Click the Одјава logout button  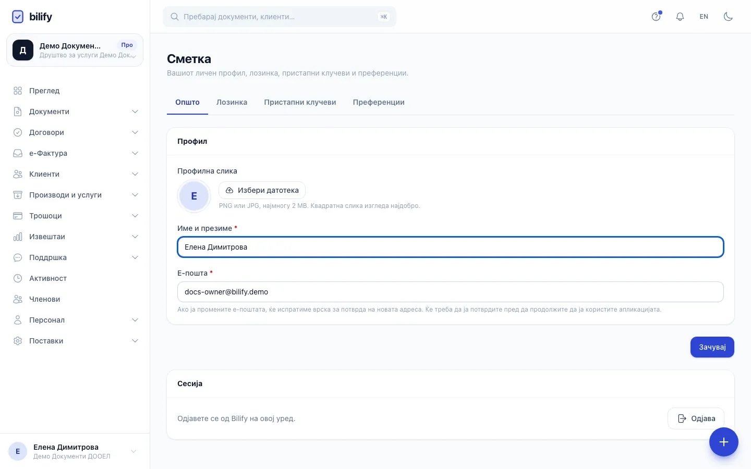click(696, 418)
